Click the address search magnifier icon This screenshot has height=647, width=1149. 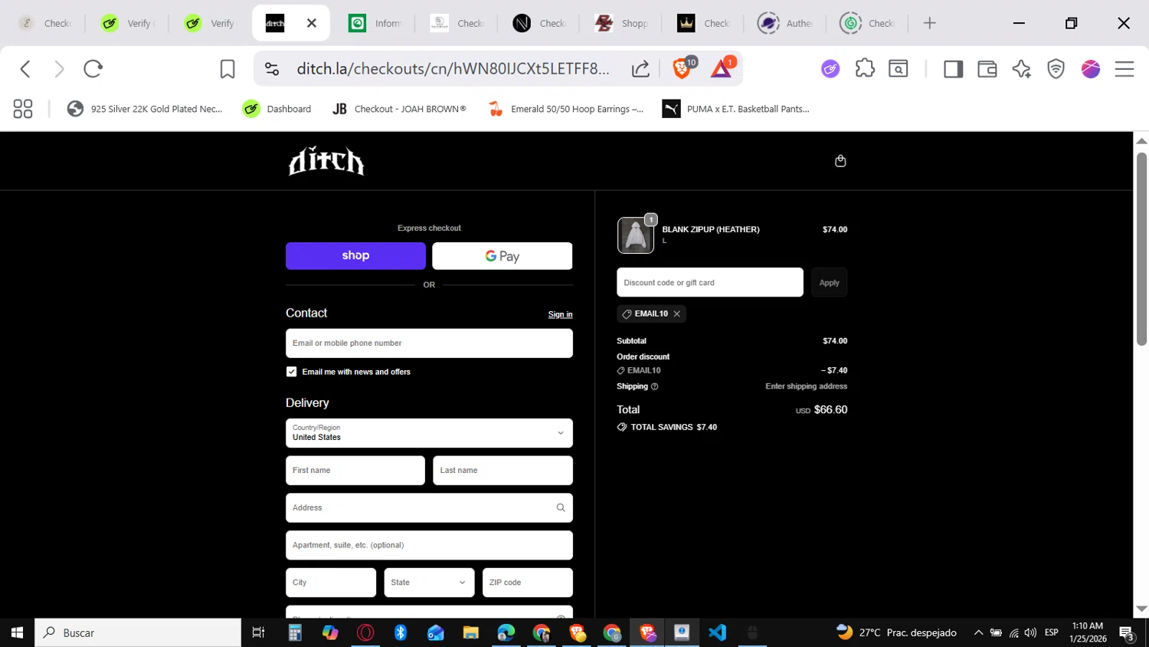[x=561, y=507]
